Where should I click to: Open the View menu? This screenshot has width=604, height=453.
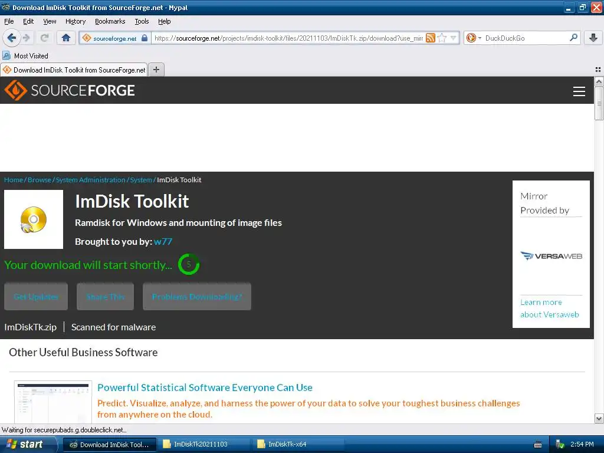[x=50, y=21]
